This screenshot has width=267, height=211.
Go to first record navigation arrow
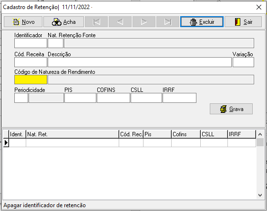96,22
